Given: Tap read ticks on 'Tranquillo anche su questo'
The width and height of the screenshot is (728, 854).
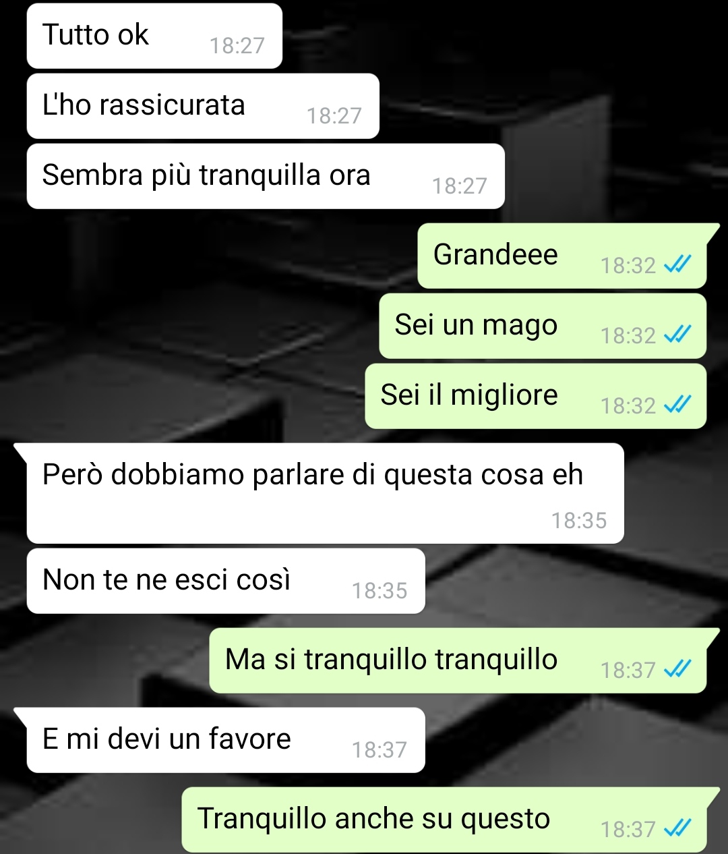Looking at the screenshot, I should [x=677, y=829].
